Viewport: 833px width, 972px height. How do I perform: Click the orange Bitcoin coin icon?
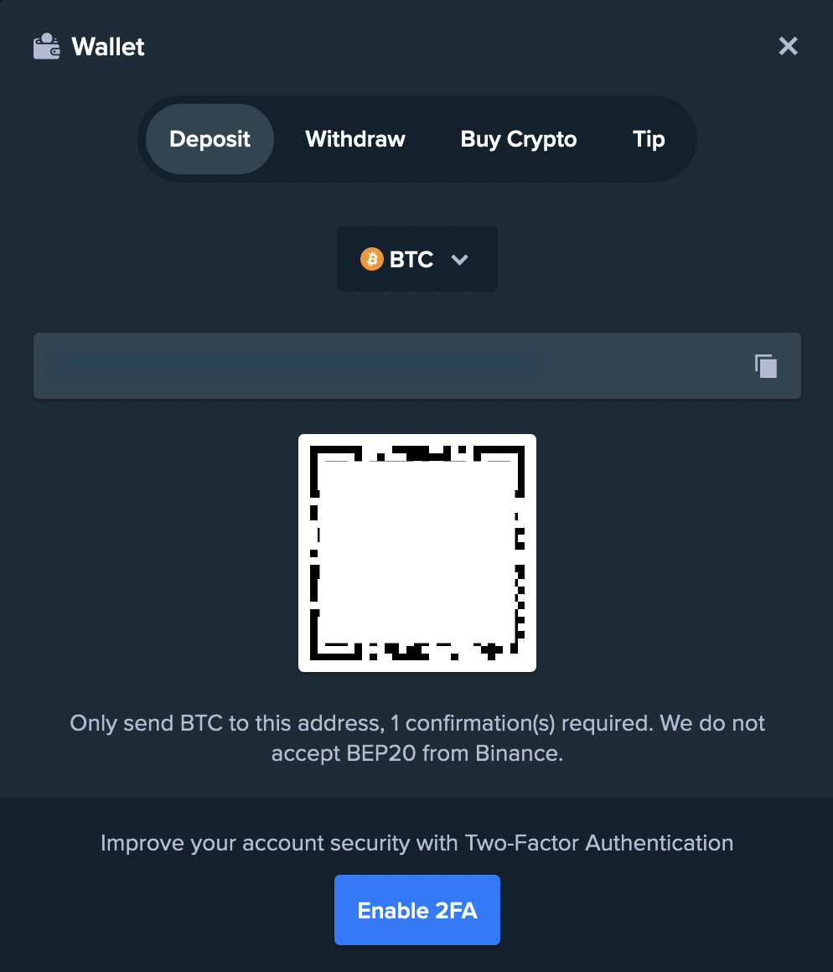[372, 259]
